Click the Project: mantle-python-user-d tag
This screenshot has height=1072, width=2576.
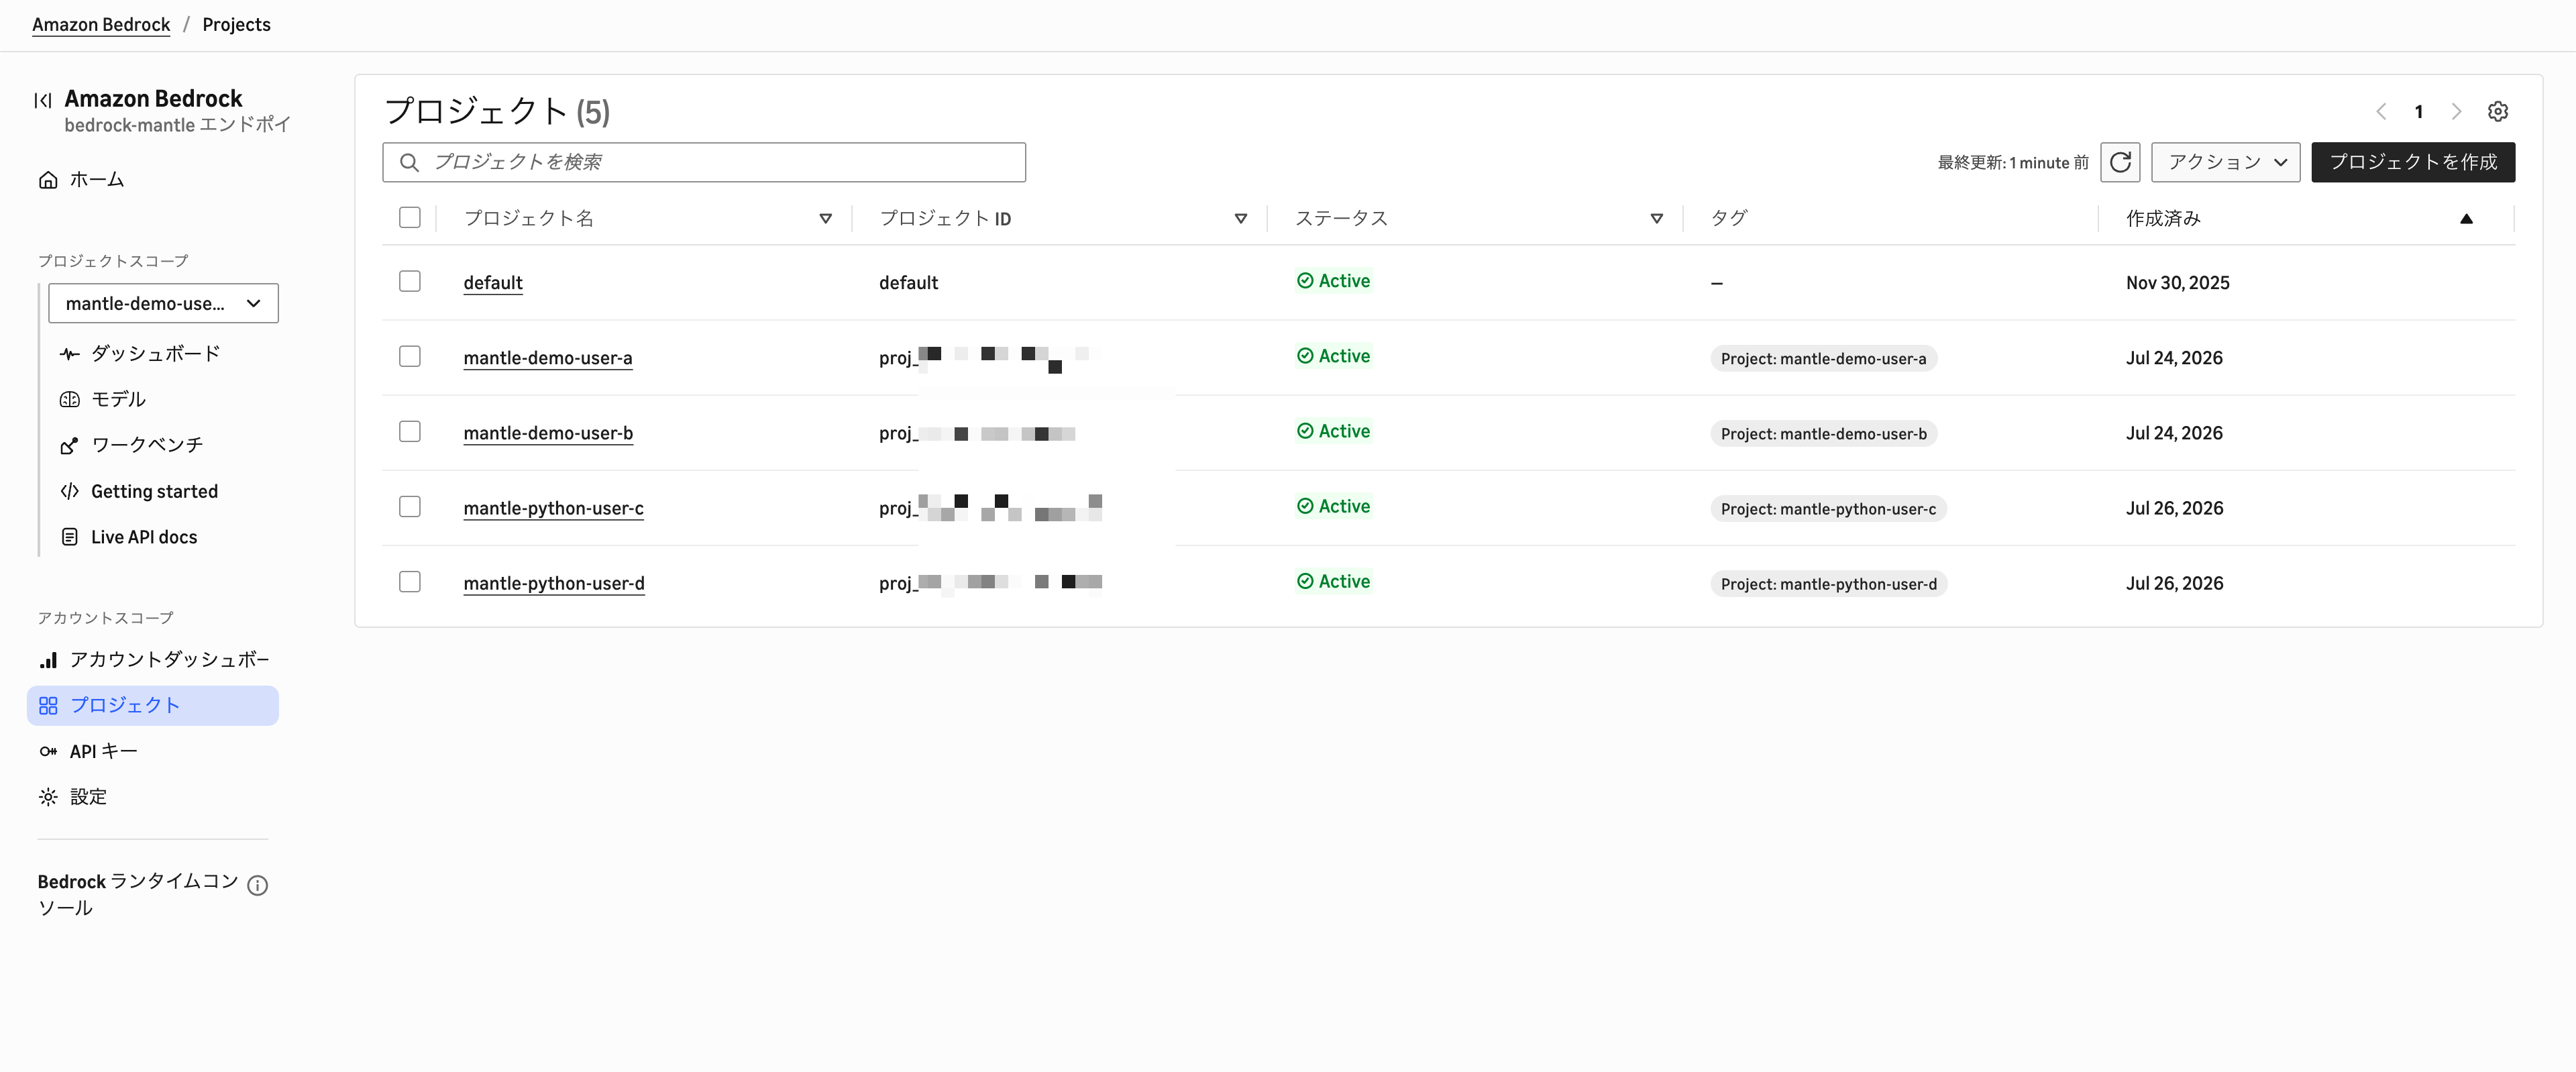coord(1828,583)
